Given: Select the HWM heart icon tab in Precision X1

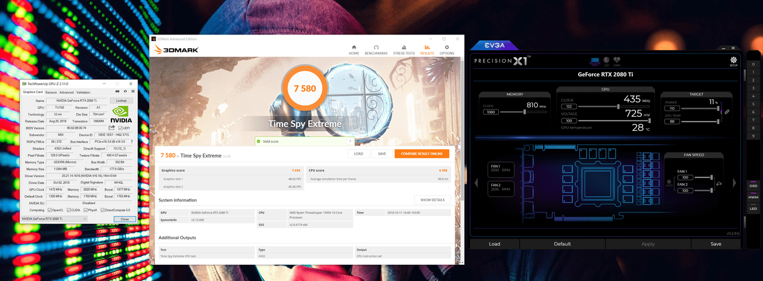Looking at the screenshot, I should 617,61.
